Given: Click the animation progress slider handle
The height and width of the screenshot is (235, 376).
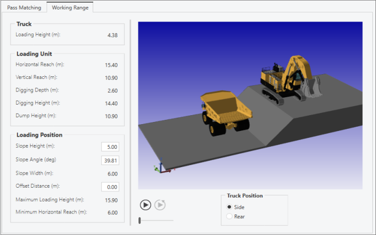Looking at the screenshot, I should pos(140,220).
